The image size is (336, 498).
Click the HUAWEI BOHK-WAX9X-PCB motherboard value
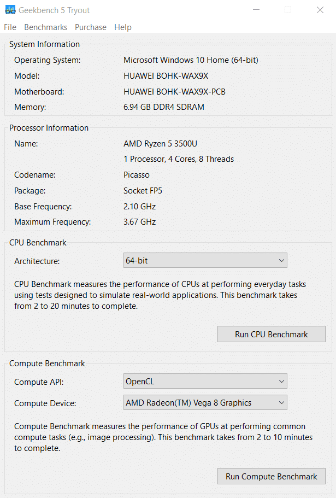click(174, 92)
